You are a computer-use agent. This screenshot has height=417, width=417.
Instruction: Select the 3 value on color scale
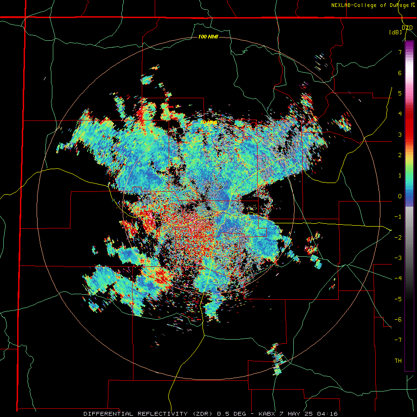400,134
